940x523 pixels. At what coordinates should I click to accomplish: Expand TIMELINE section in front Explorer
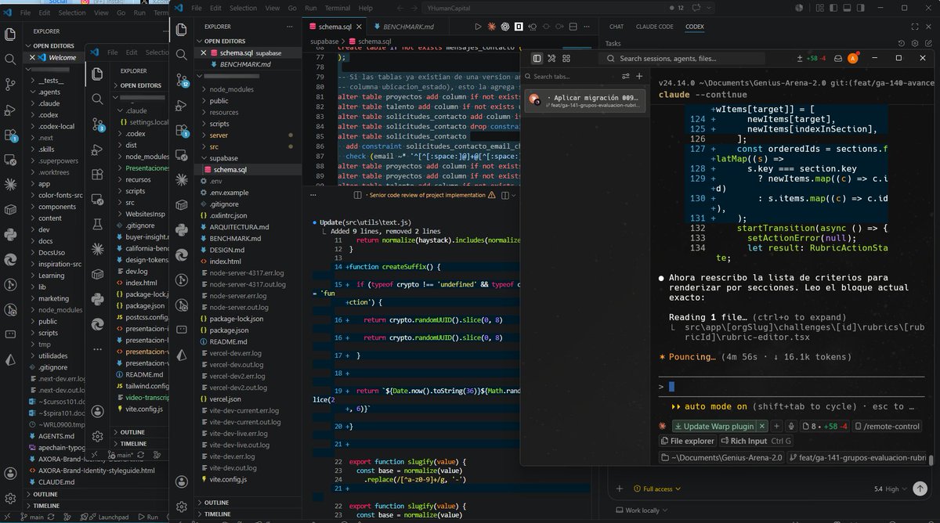pyautogui.click(x=219, y=514)
